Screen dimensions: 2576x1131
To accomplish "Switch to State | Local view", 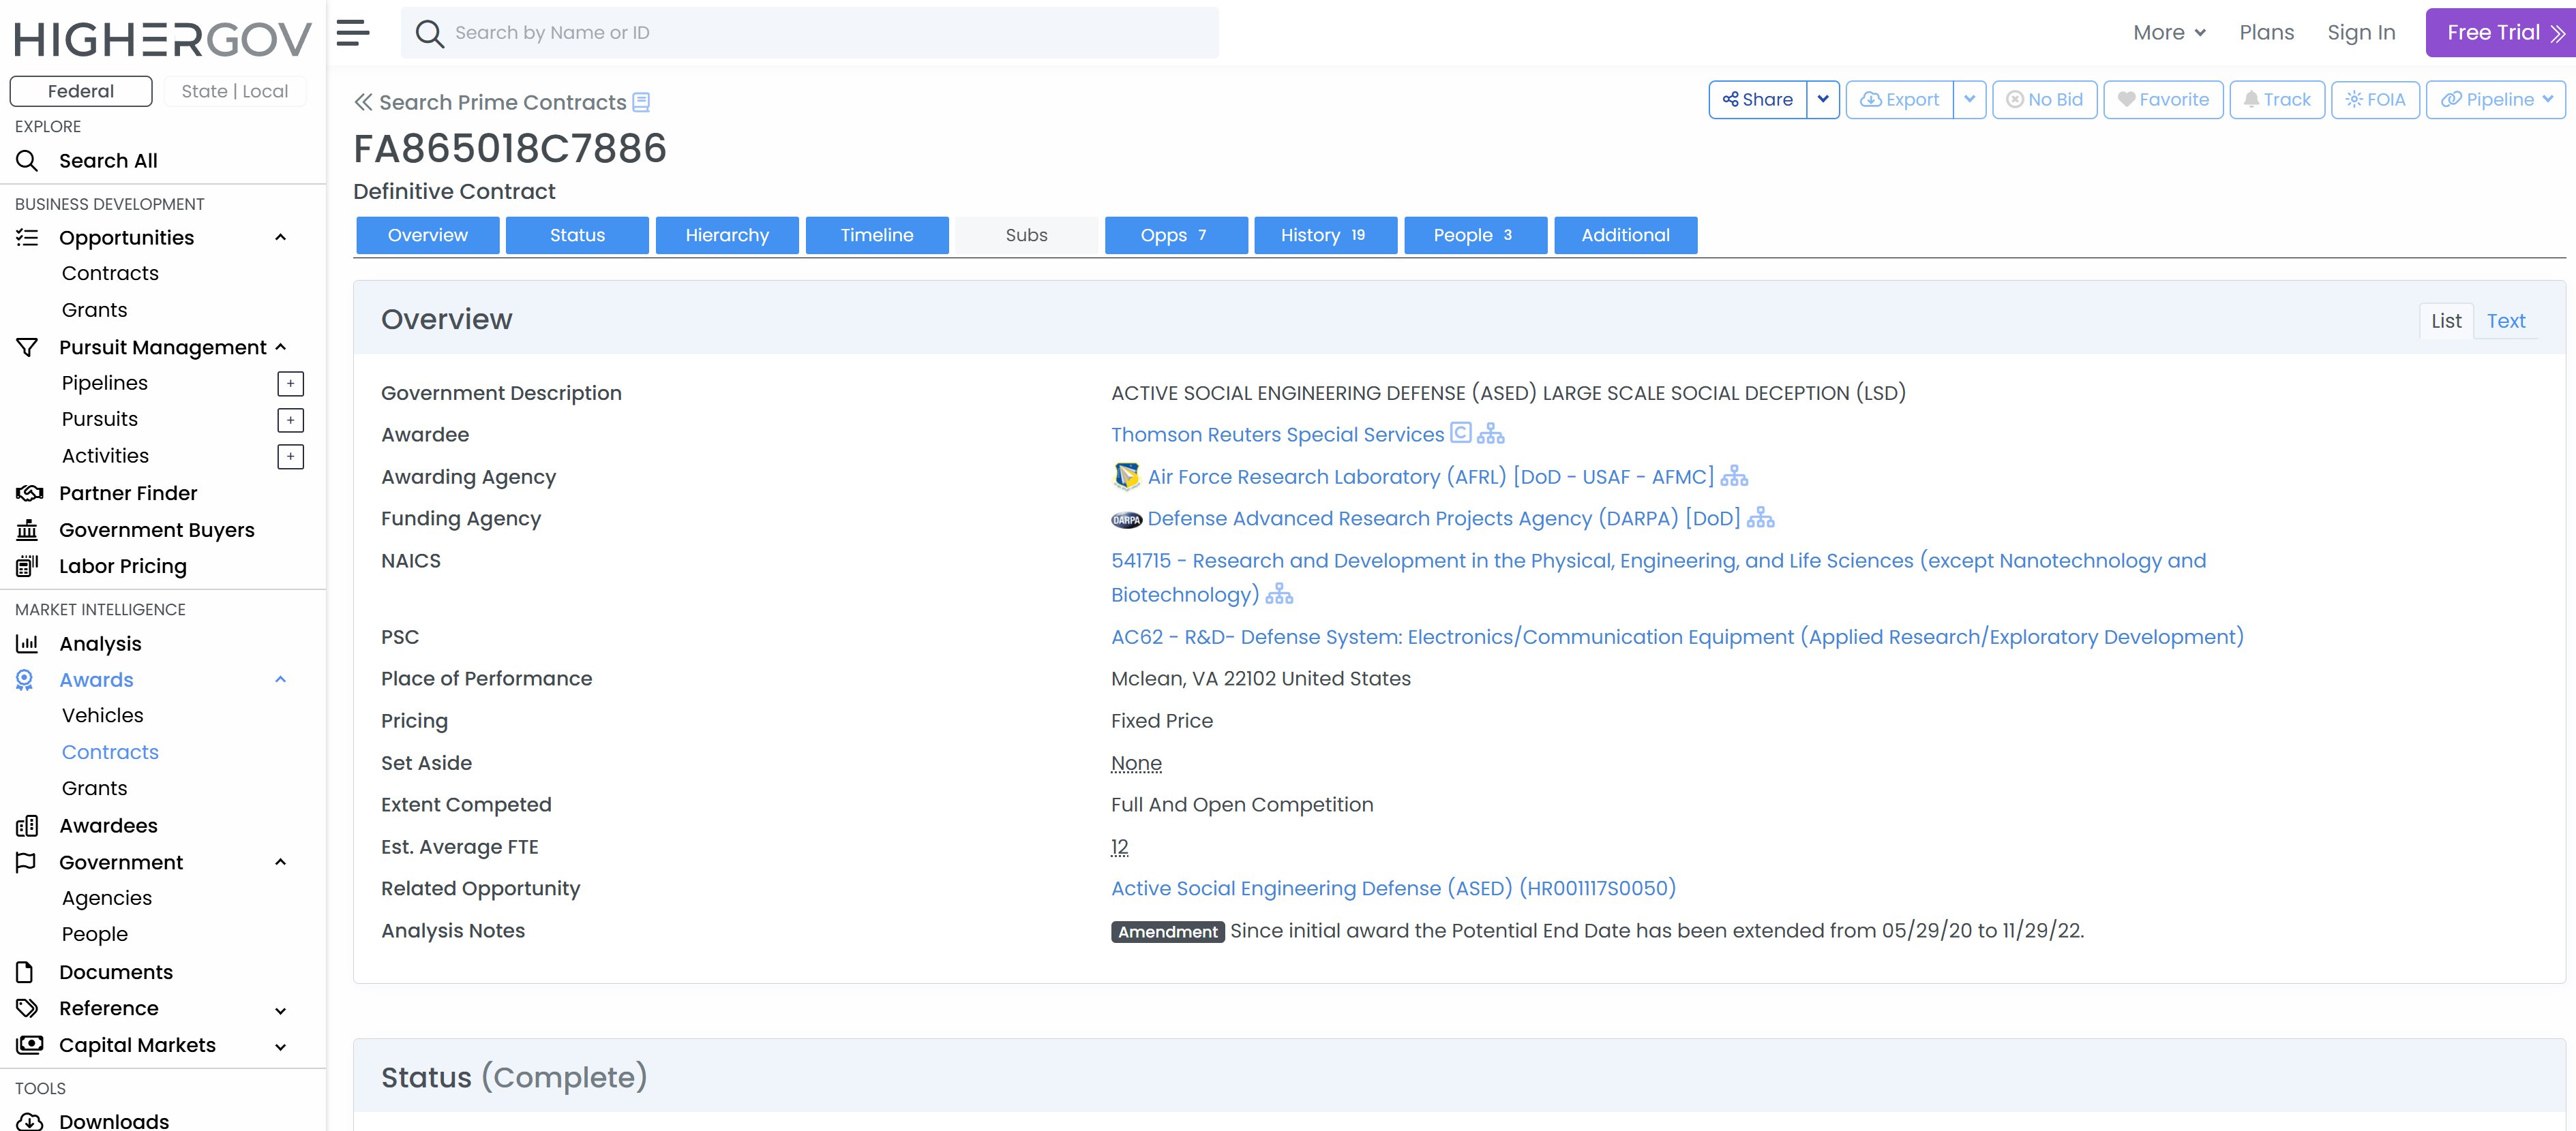I will click(x=235, y=91).
